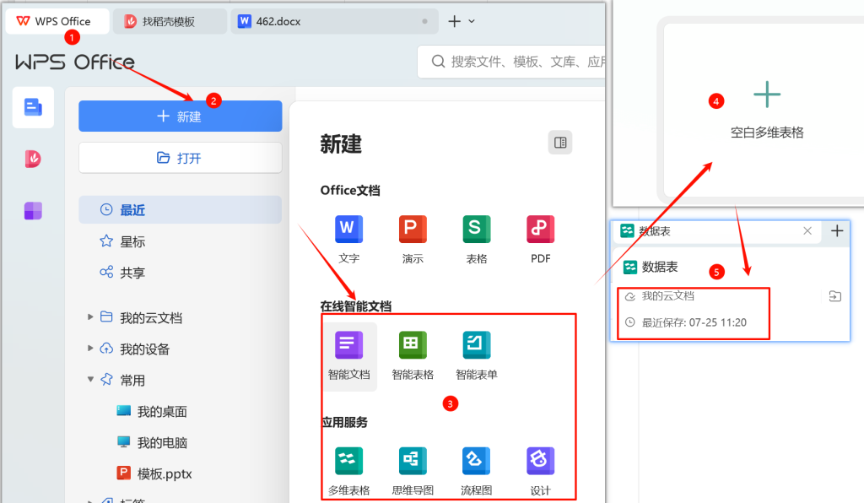Switch to the 找稻壳模板 tab
The width and height of the screenshot is (864, 503).
tap(170, 21)
